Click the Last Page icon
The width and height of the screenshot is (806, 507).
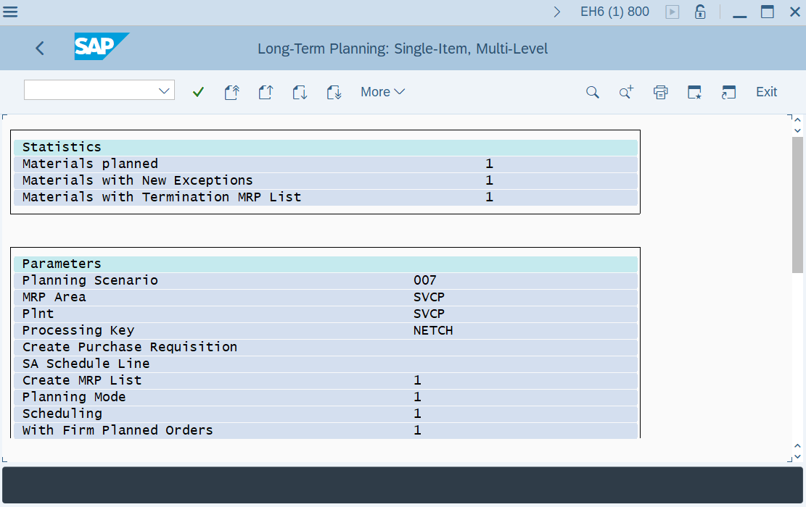334,92
